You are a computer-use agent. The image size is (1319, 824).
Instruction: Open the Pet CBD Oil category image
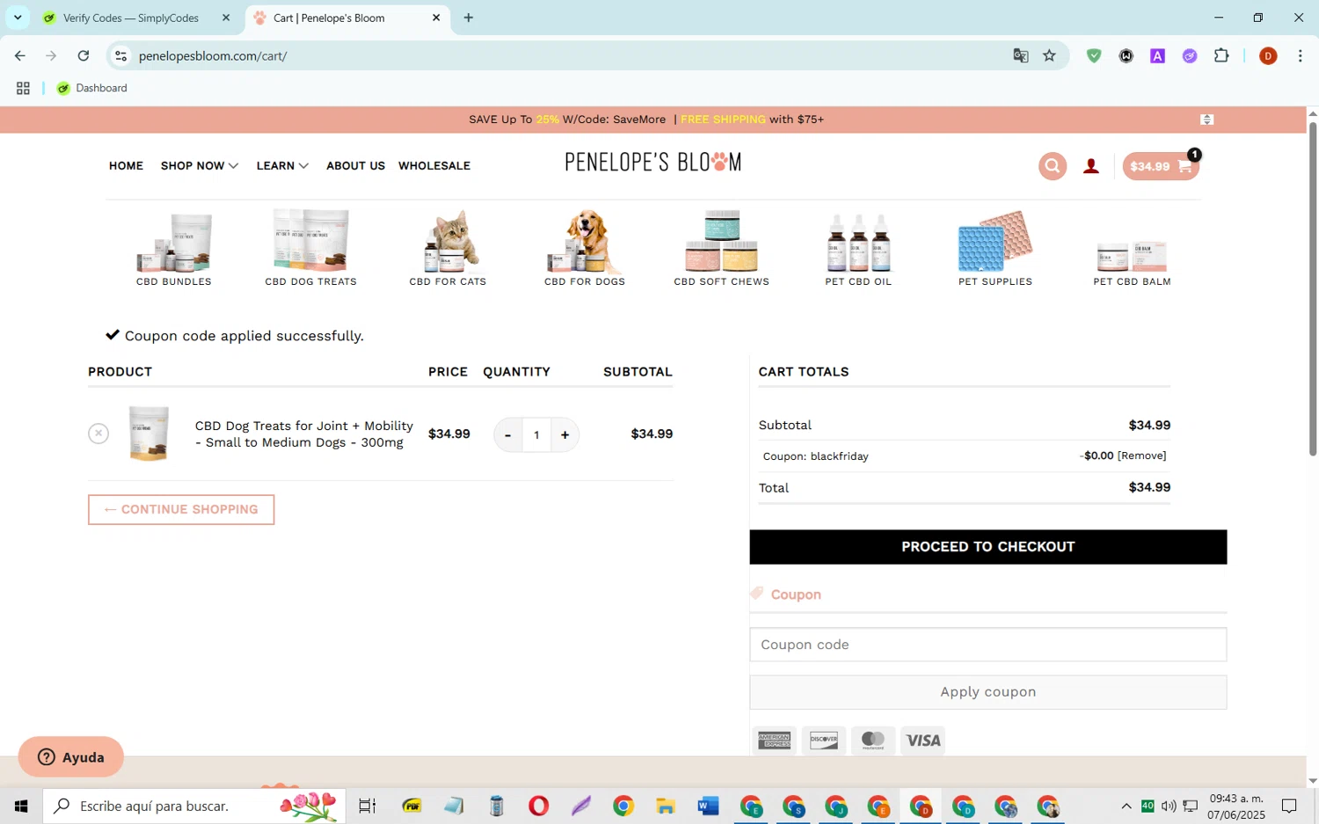click(859, 242)
